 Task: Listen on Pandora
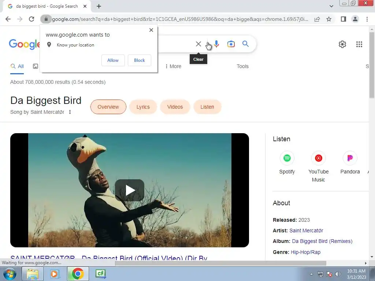350,163
